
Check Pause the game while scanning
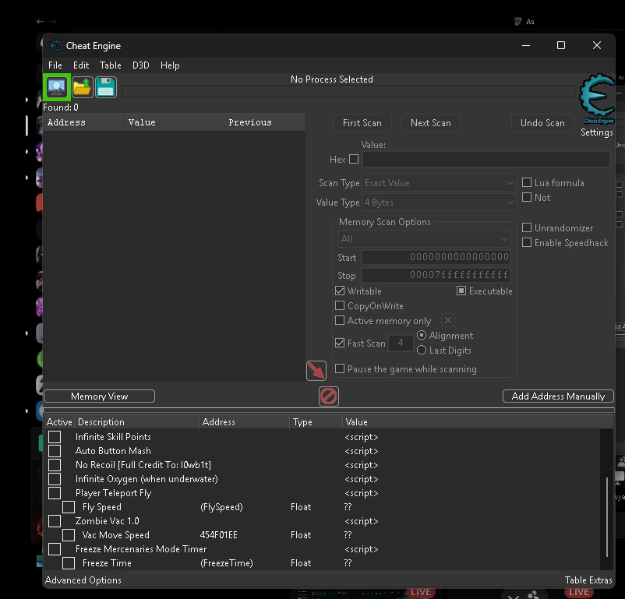[340, 368]
